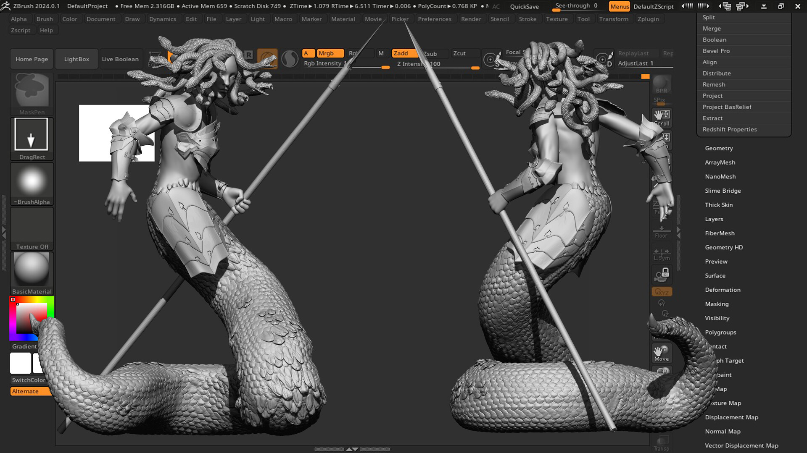The width and height of the screenshot is (807, 453).
Task: Expand the Deformation subpalette
Action: (723, 290)
